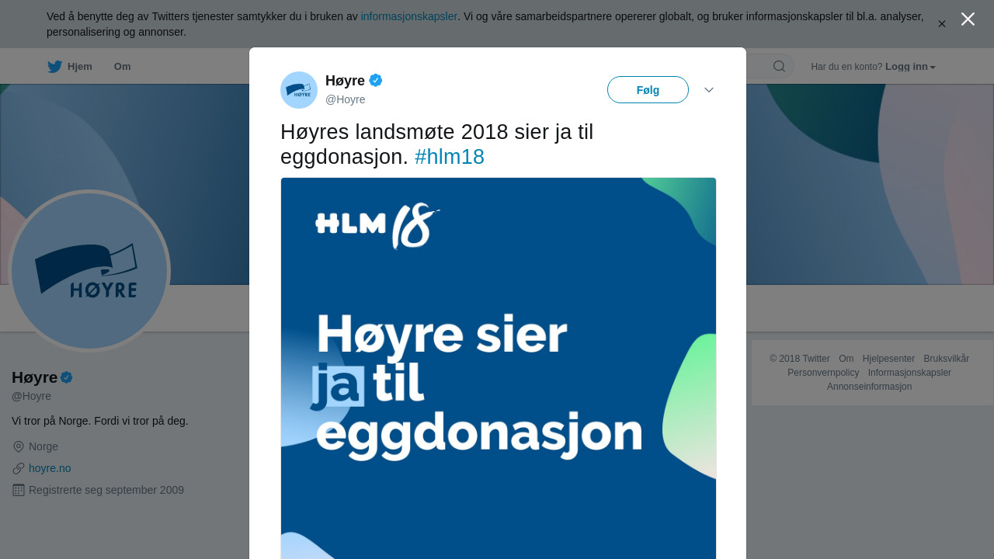Click the link icon beside hoyre.no
994x559 pixels.
(x=19, y=468)
